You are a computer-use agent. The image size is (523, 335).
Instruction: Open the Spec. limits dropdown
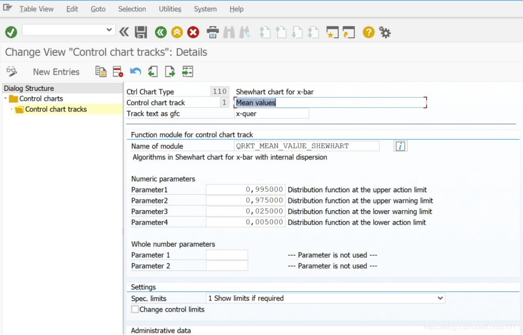440,298
